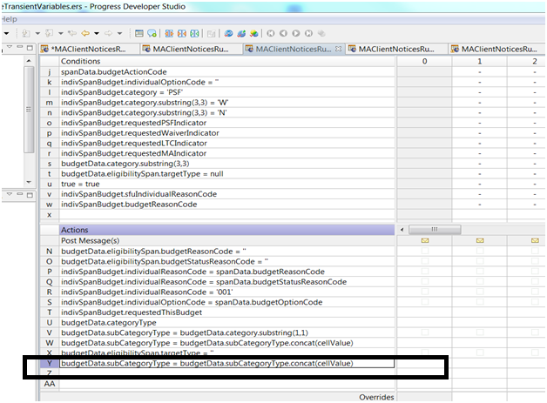Click the grey next navigation icon
This screenshot has height=403, width=547.
[x=296, y=33]
